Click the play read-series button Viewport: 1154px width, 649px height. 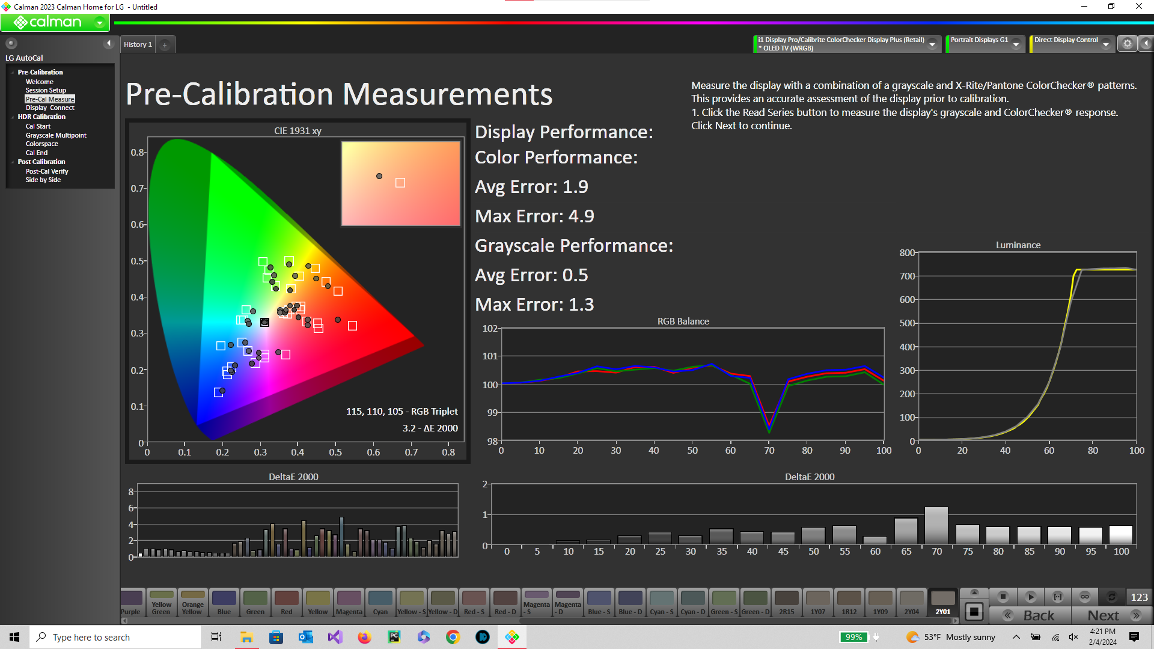pos(1030,597)
